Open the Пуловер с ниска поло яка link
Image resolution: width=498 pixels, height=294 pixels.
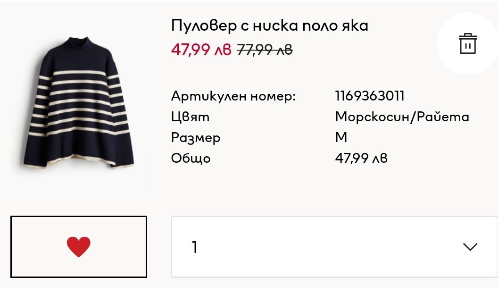click(x=269, y=26)
